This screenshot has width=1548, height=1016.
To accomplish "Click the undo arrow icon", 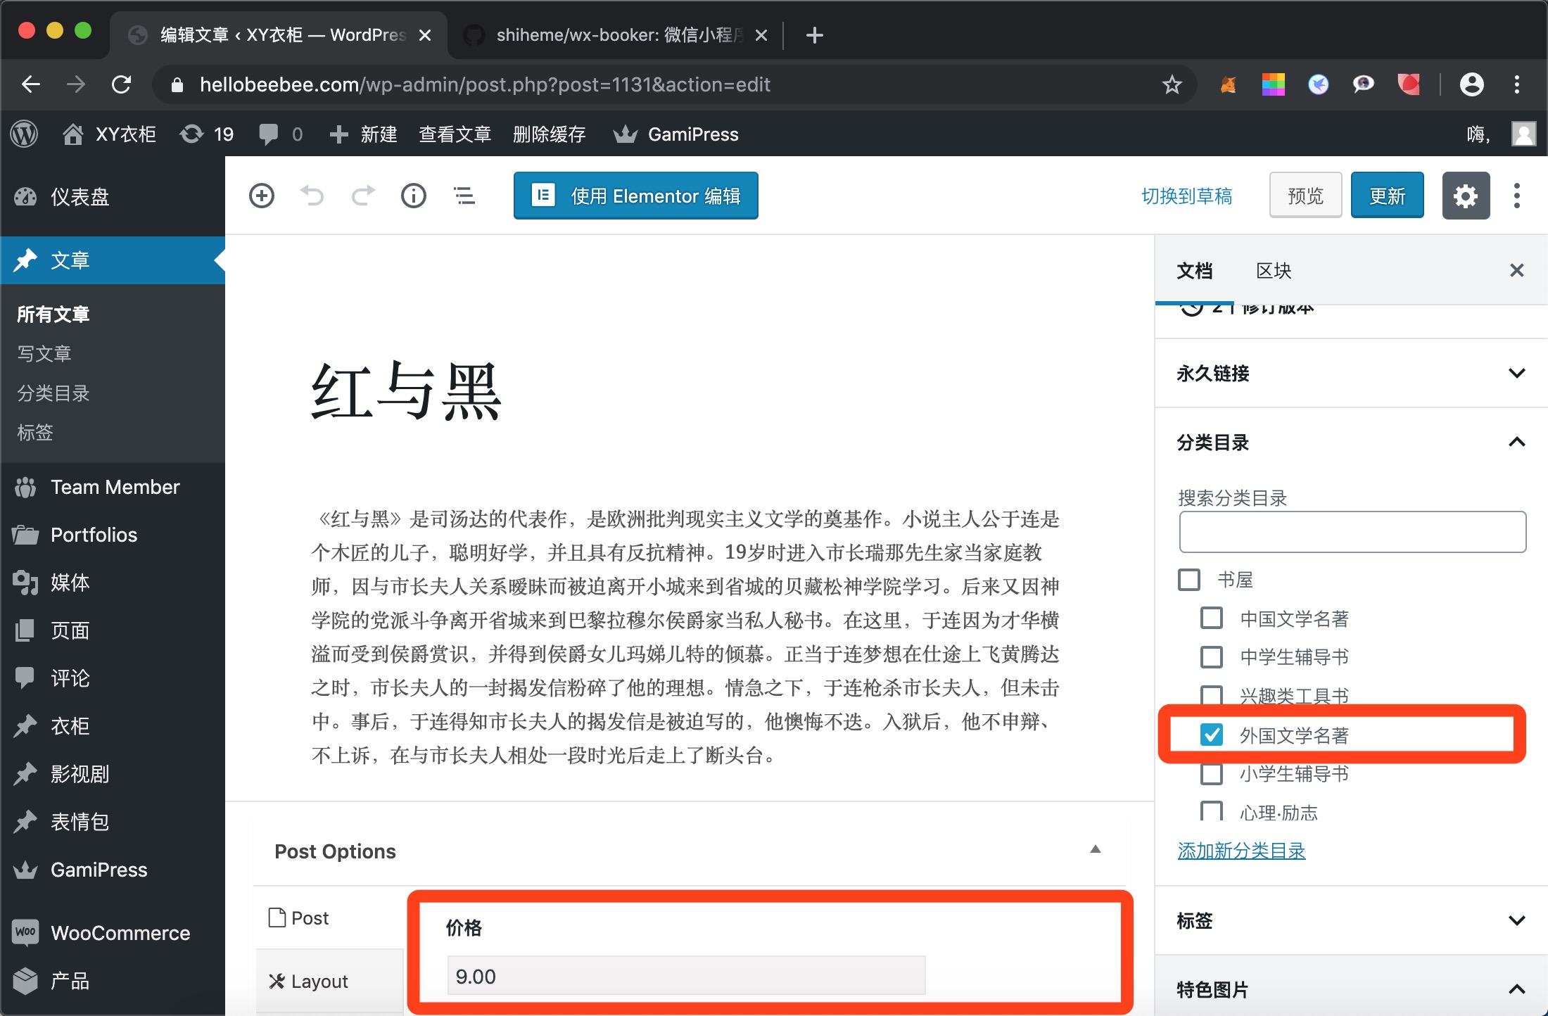I will pyautogui.click(x=312, y=196).
